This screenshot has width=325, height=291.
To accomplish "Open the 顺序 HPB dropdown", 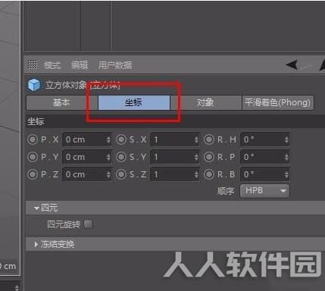I will [264, 190].
